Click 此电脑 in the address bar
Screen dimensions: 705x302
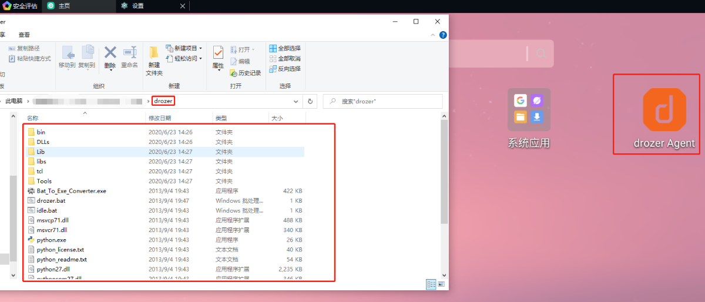coord(14,101)
